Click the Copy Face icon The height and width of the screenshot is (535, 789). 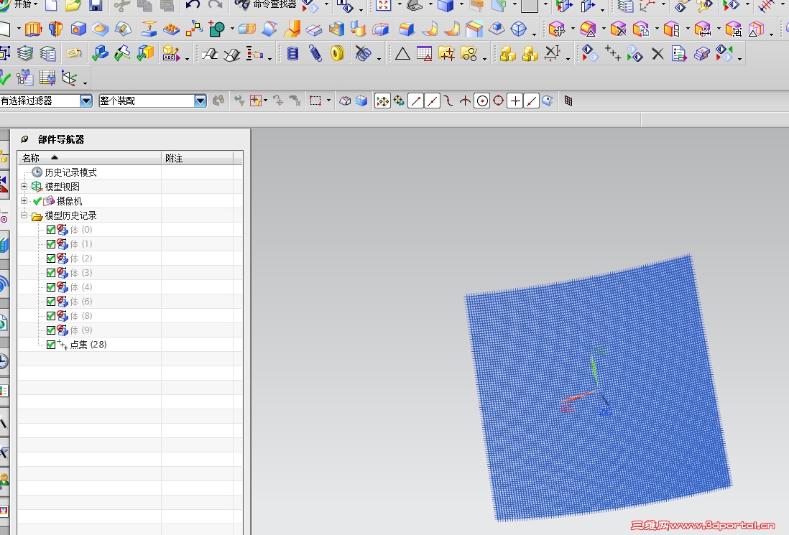[640, 29]
